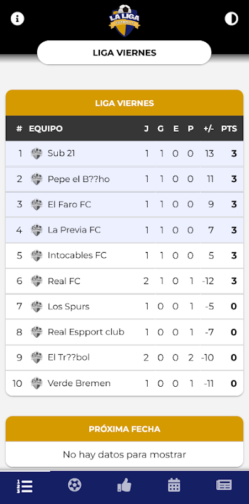Viewport: 249px width, 504px height.
Task: Select Real FC row
Action: 124,281
